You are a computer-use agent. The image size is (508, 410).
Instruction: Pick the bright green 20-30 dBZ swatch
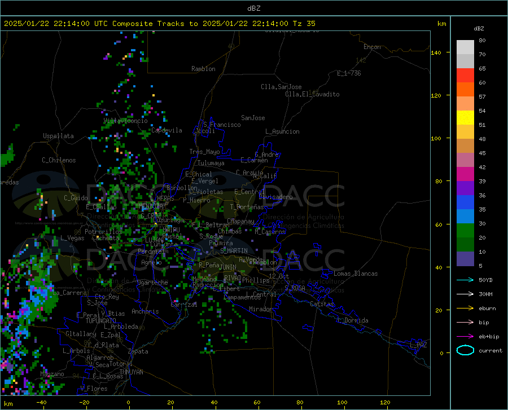click(x=465, y=231)
